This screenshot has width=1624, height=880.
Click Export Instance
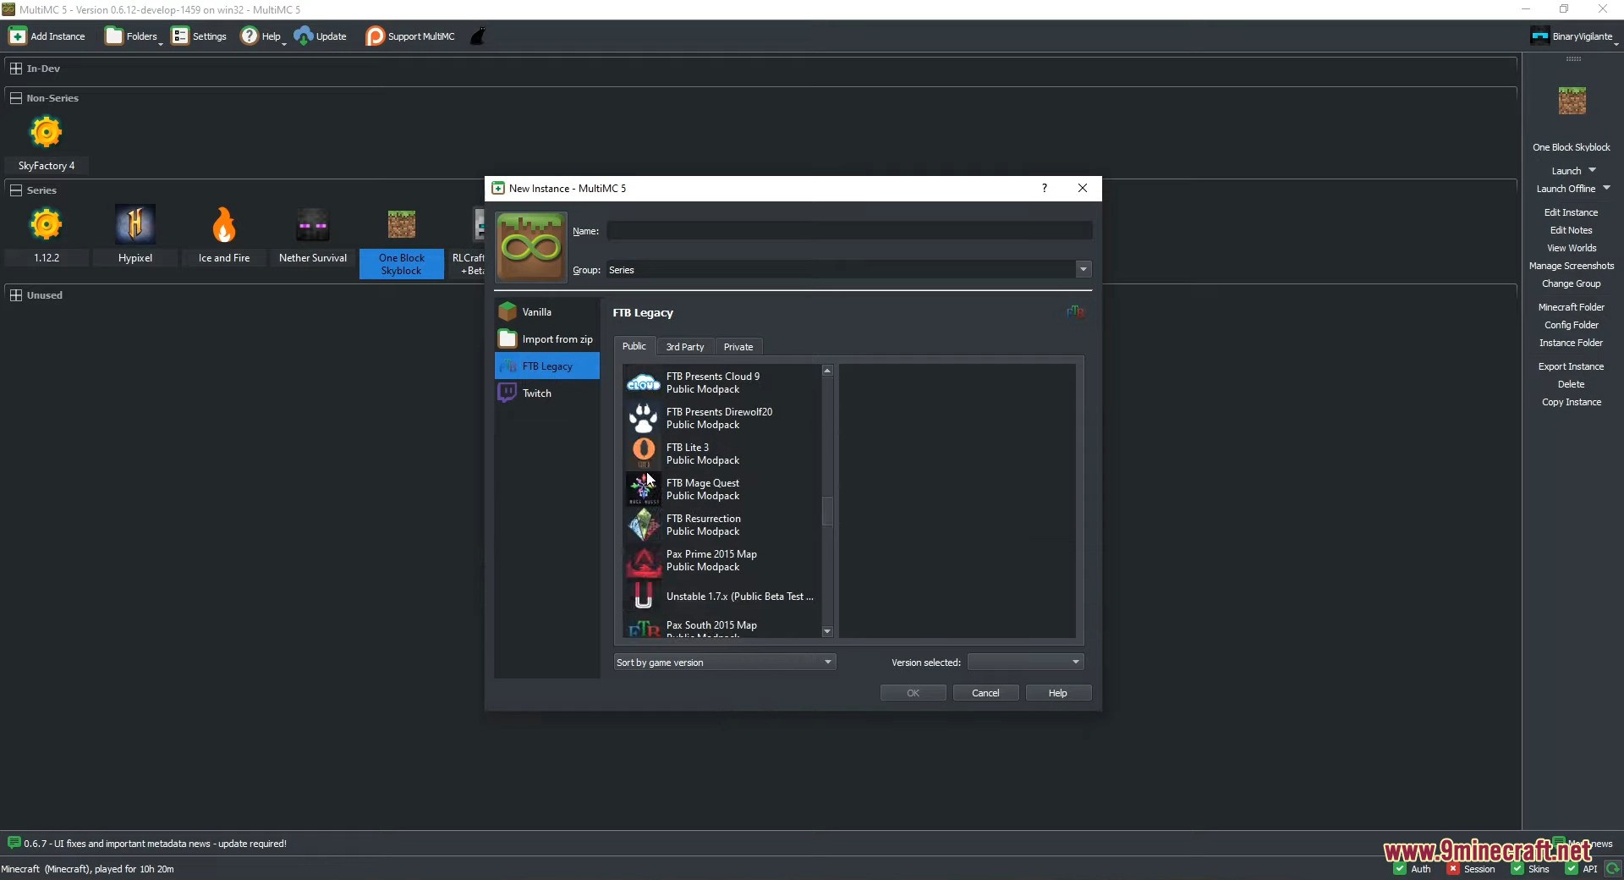pyautogui.click(x=1571, y=366)
